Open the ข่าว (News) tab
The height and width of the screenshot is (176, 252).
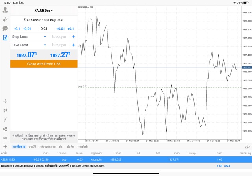click(61, 146)
